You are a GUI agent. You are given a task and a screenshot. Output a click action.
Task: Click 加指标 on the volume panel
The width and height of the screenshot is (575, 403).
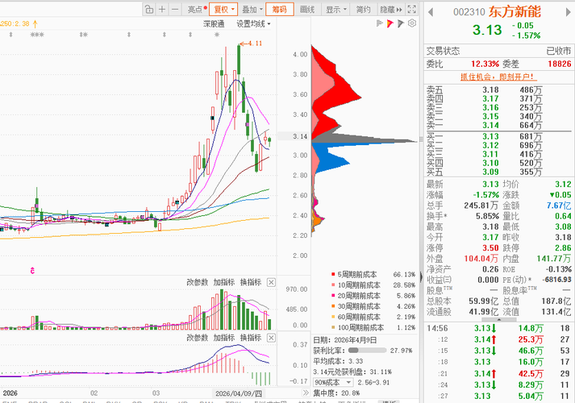pyautogui.click(x=224, y=282)
